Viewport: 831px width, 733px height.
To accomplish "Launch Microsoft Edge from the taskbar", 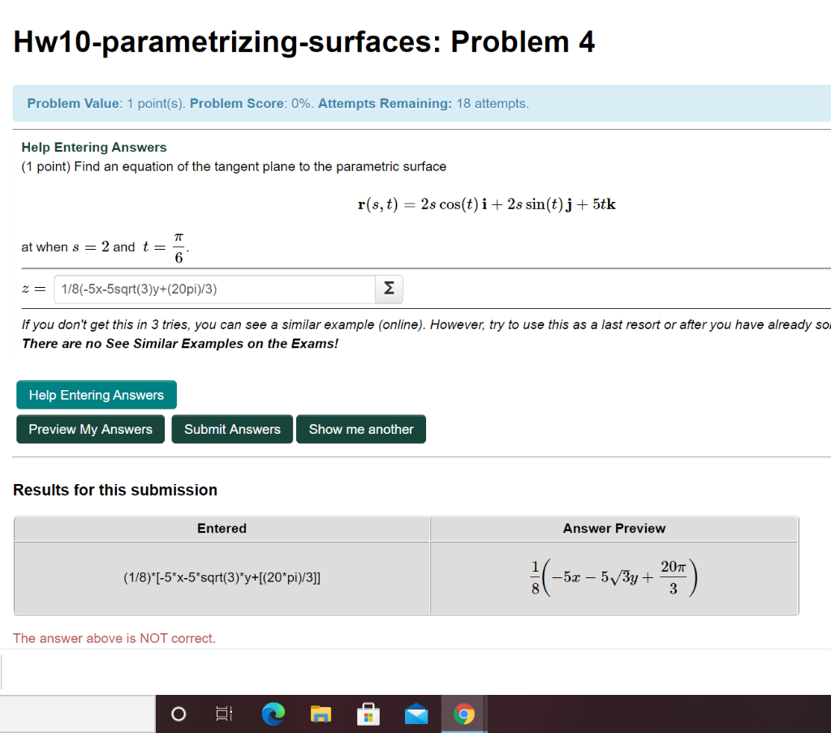I will pos(273,714).
